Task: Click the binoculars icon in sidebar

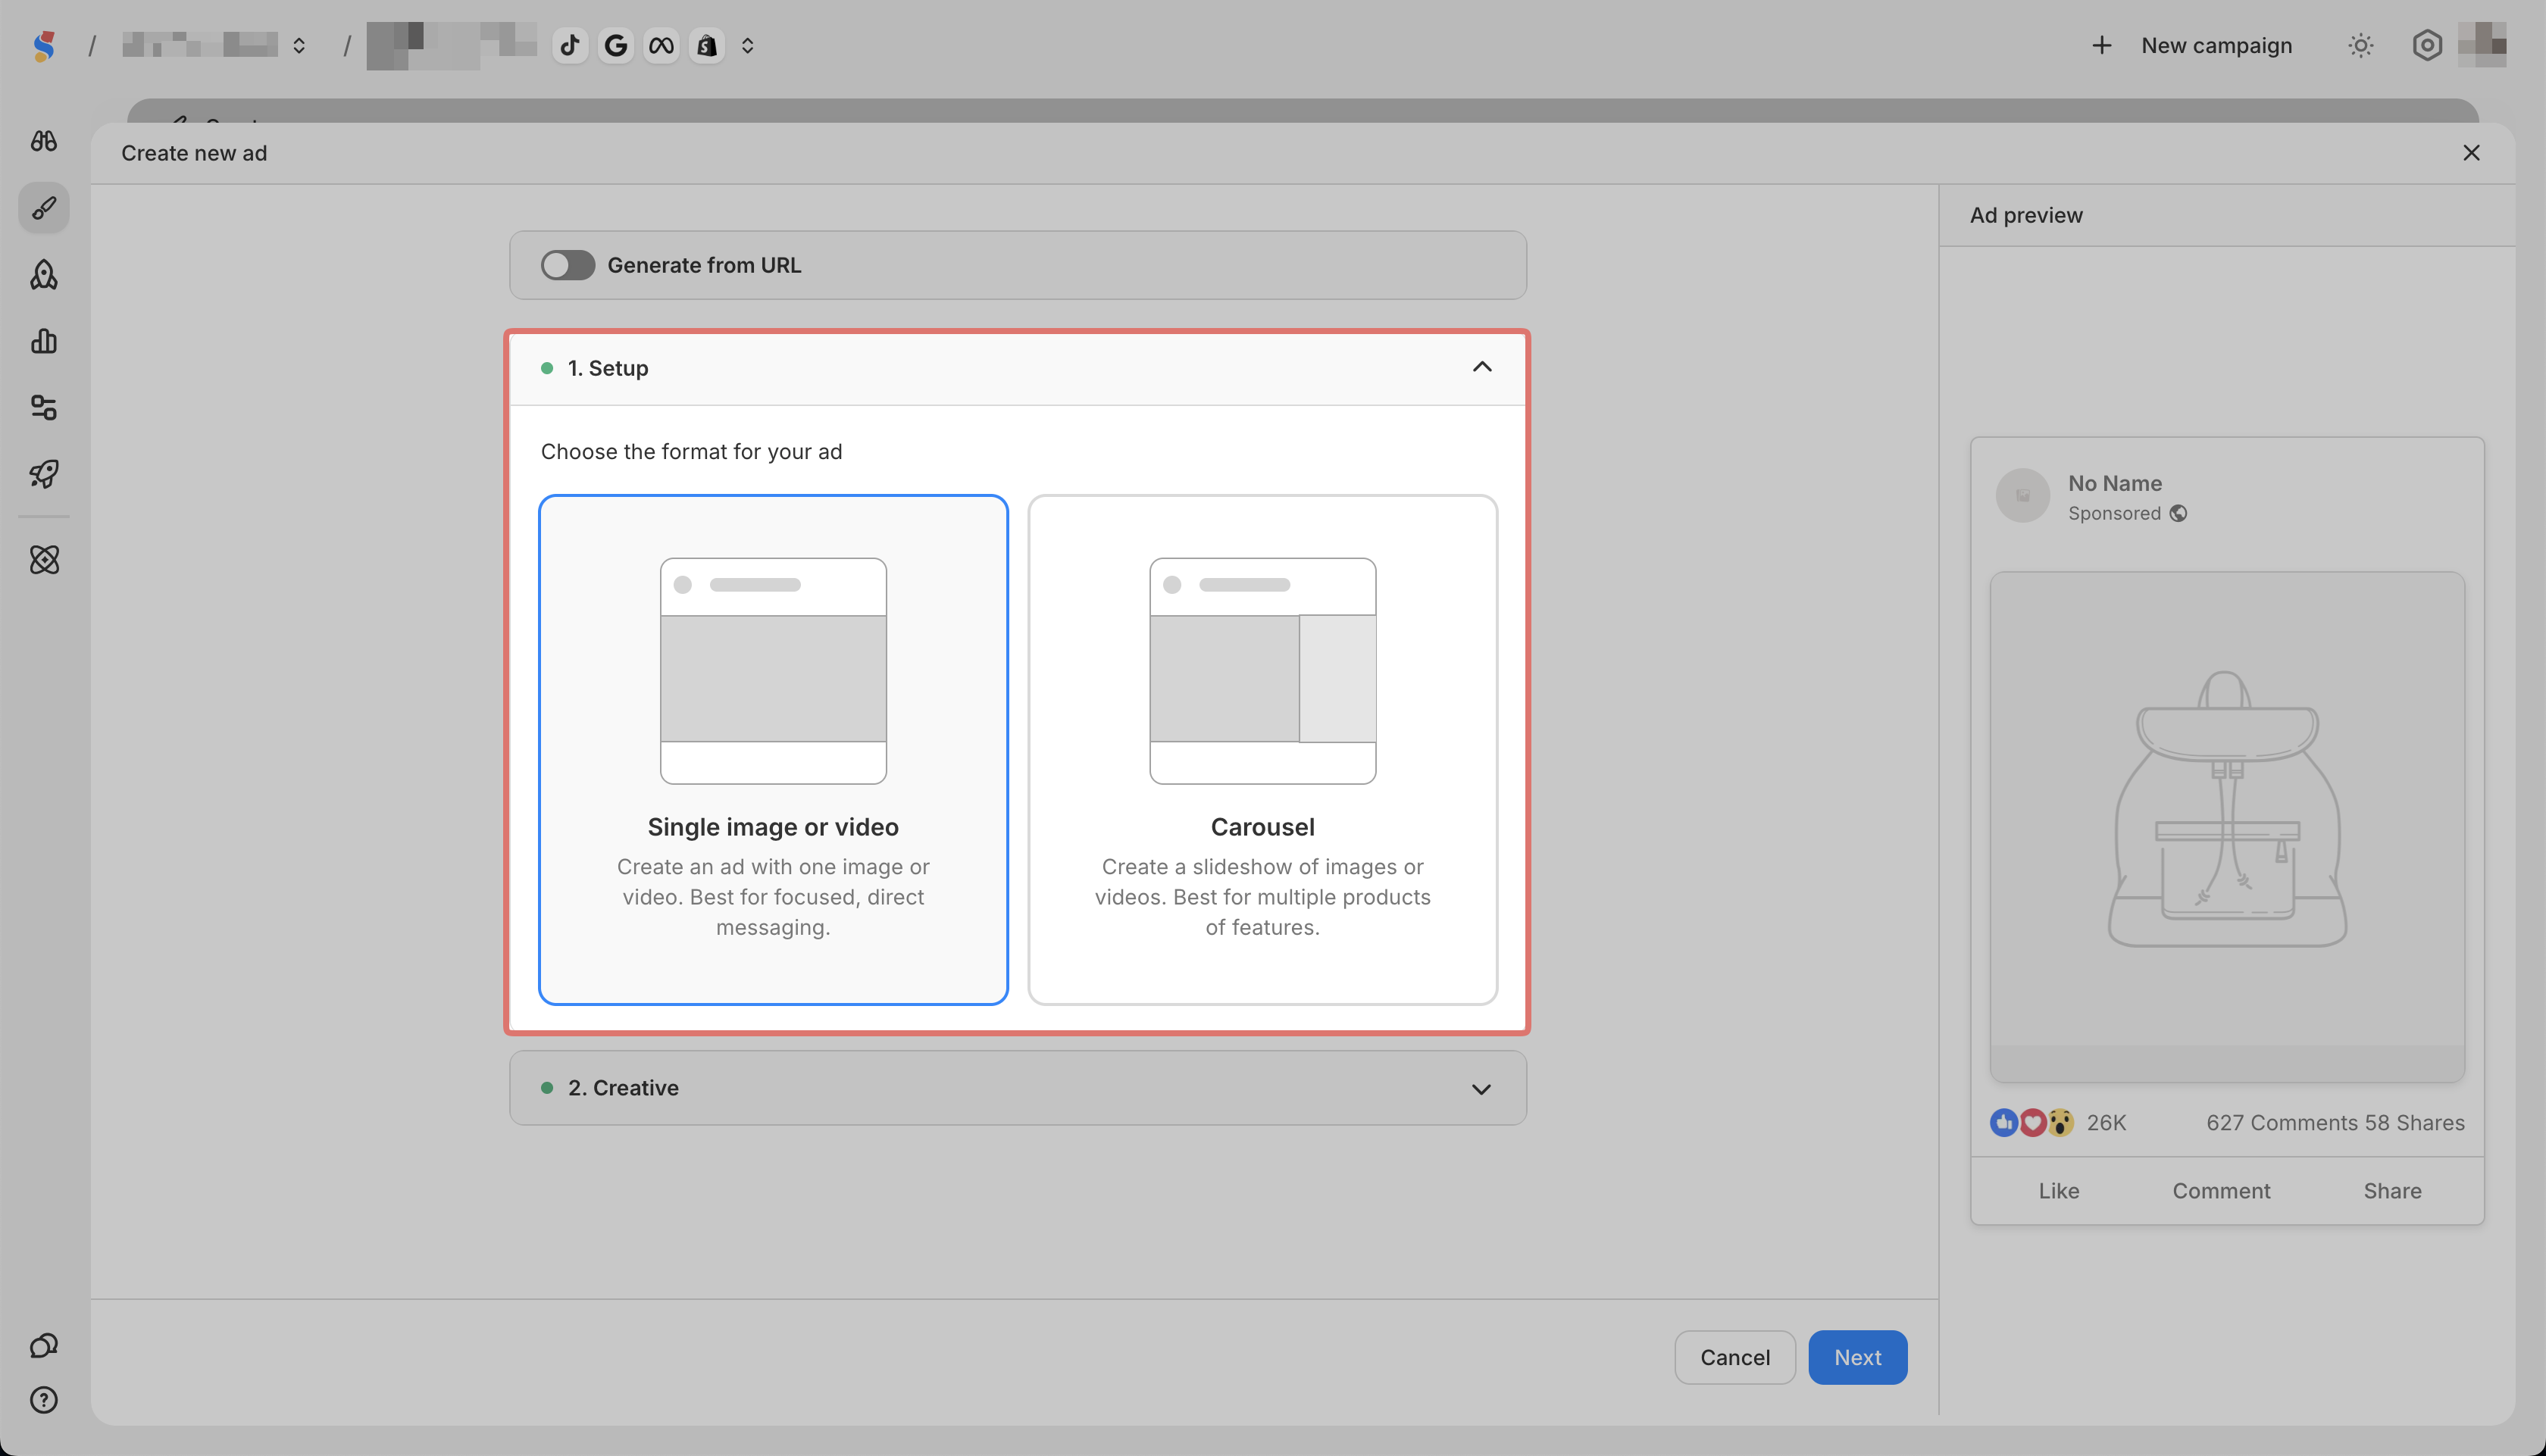Action: click(x=44, y=141)
